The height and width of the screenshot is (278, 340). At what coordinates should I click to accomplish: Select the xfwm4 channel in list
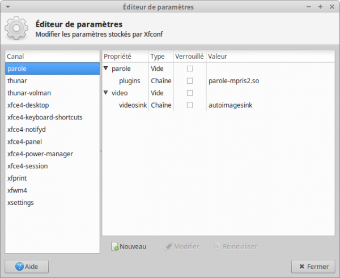point(16,190)
